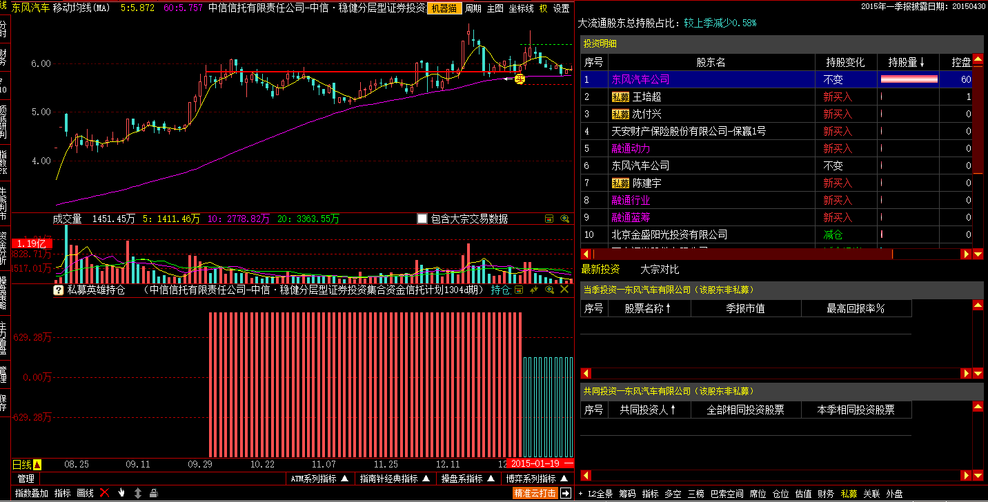
Task: Open the 日线 period dropdown arrow
Action: [37, 464]
